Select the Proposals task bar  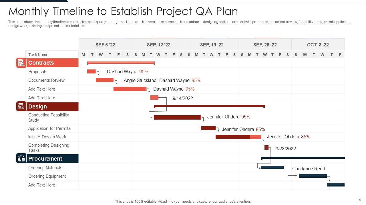pyautogui.click(x=91, y=71)
